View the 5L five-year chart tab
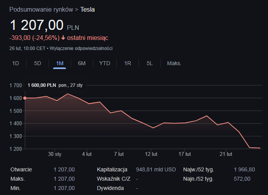268x195 pixels. click(150, 63)
